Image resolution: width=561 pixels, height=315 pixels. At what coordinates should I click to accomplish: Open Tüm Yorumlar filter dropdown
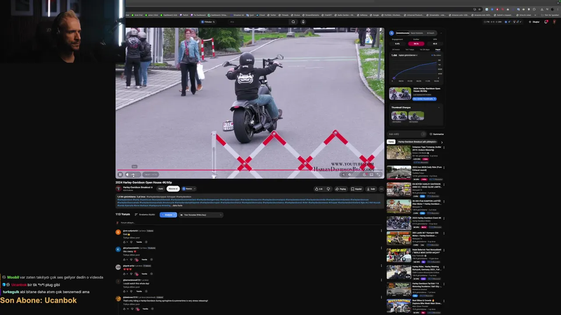(201, 215)
